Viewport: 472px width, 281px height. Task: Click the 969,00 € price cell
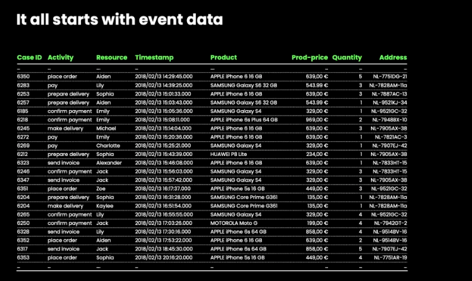coord(317,119)
